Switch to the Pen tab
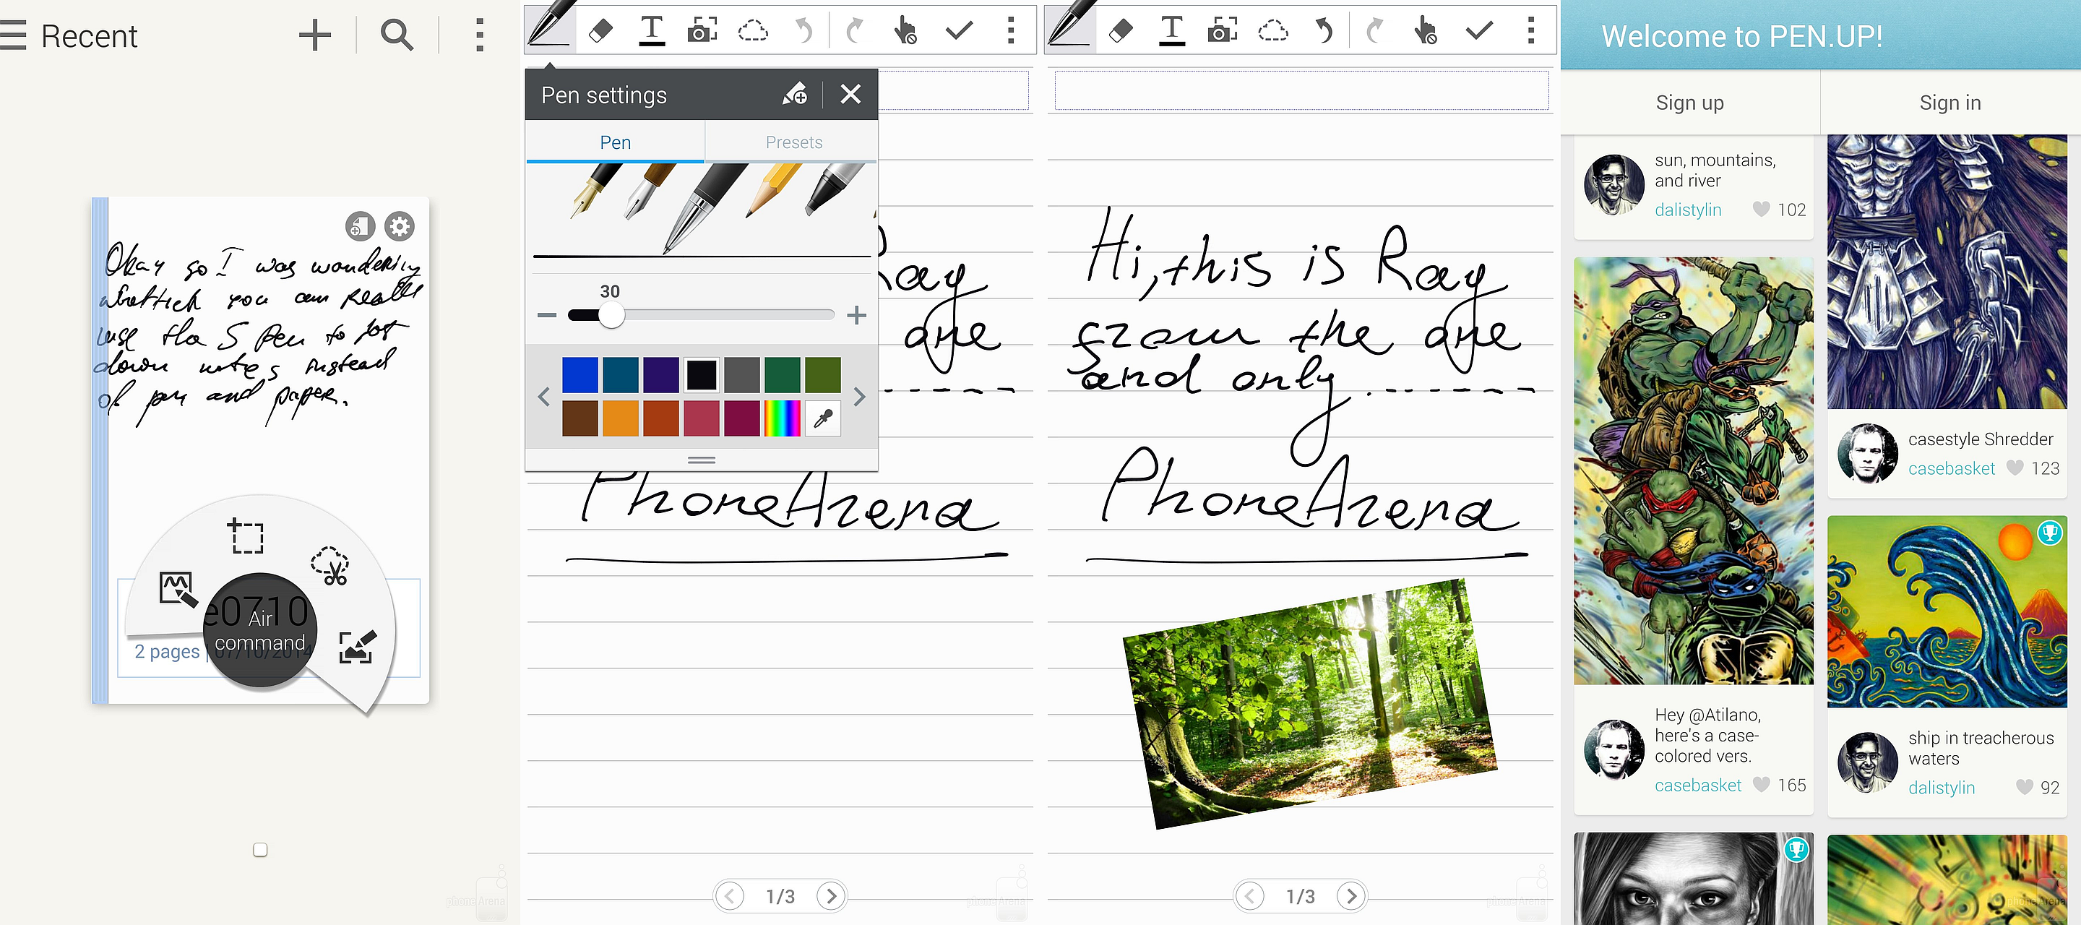This screenshot has height=925, width=2081. [x=615, y=142]
